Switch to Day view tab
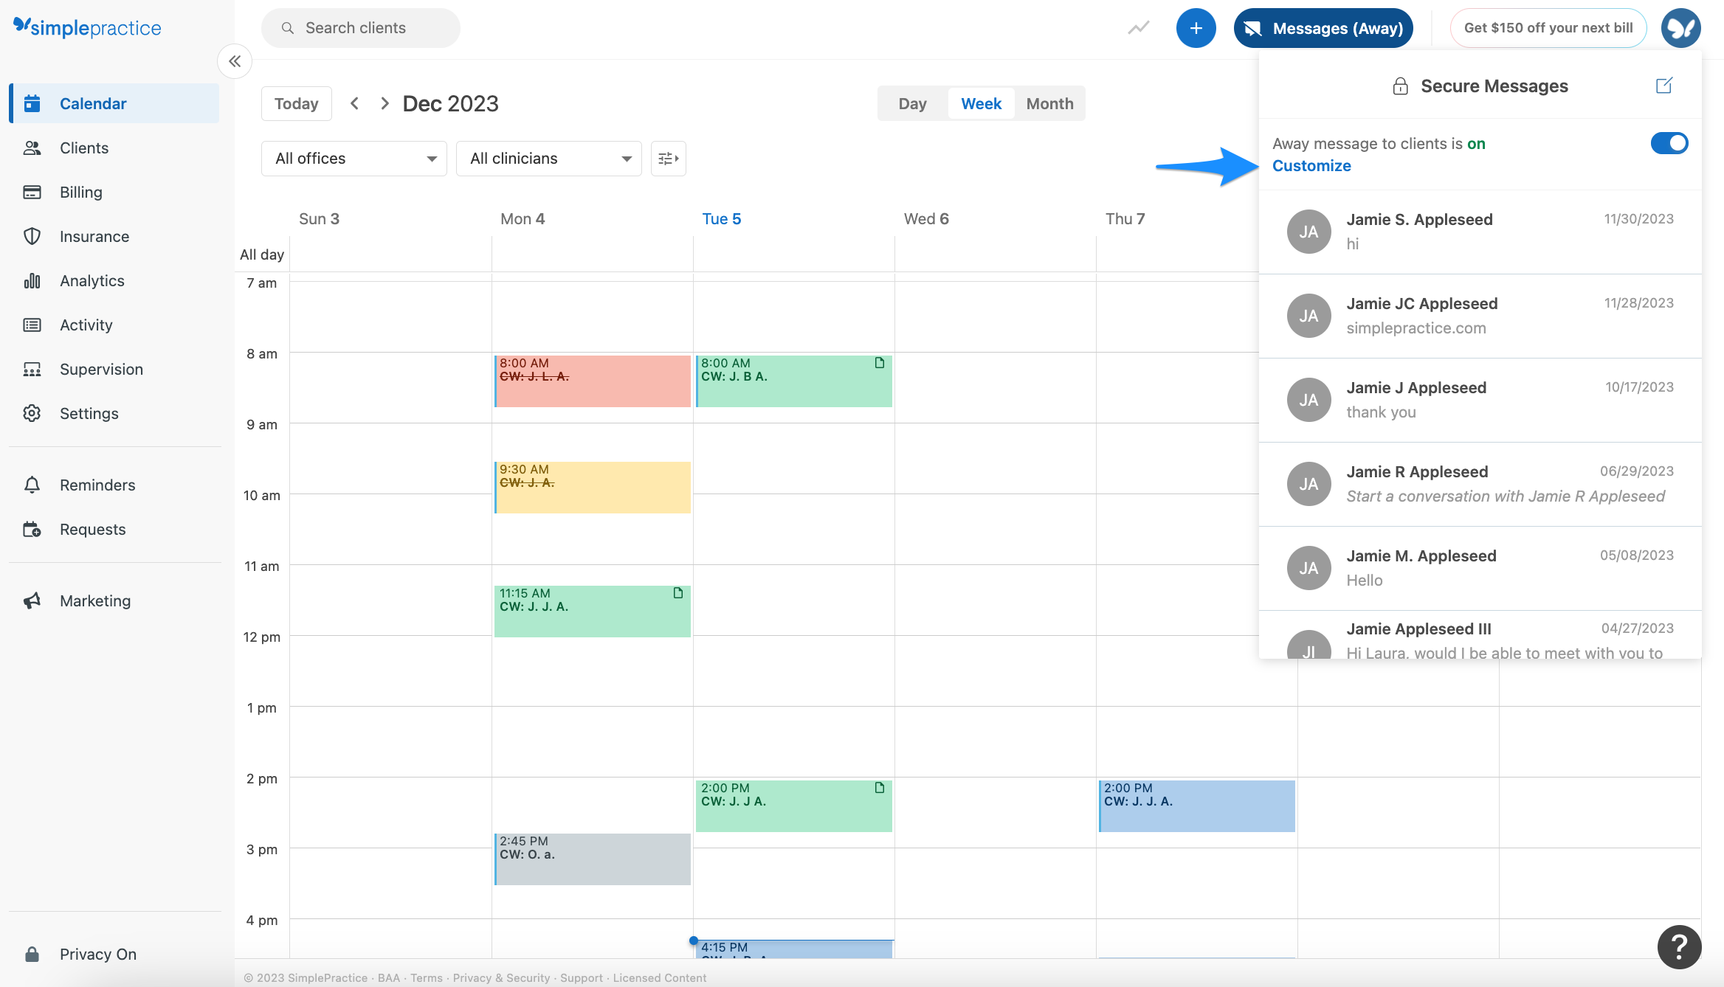1724x987 pixels. pos(912,103)
